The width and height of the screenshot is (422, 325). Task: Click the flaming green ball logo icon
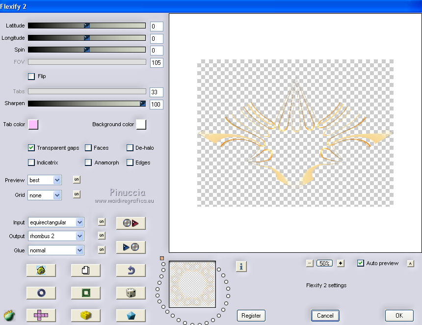[x=9, y=315]
